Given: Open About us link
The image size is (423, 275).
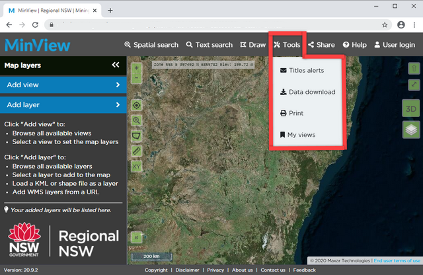Looking at the screenshot, I should pyautogui.click(x=243, y=270).
